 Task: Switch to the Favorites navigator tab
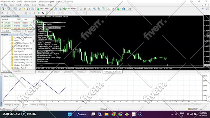coord(17,71)
